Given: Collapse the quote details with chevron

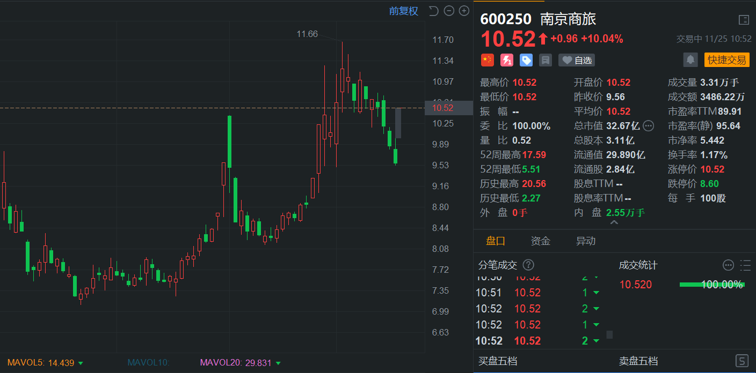Looking at the screenshot, I should click(614, 222).
